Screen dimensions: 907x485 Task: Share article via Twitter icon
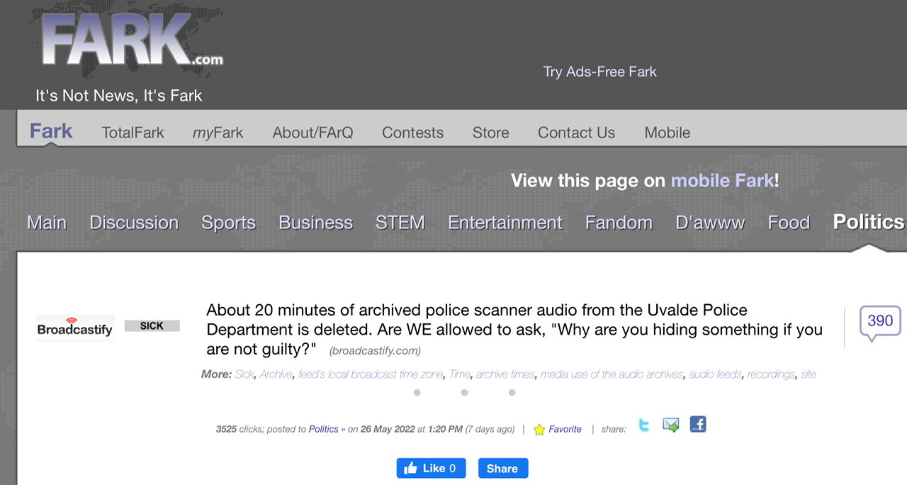click(x=643, y=425)
